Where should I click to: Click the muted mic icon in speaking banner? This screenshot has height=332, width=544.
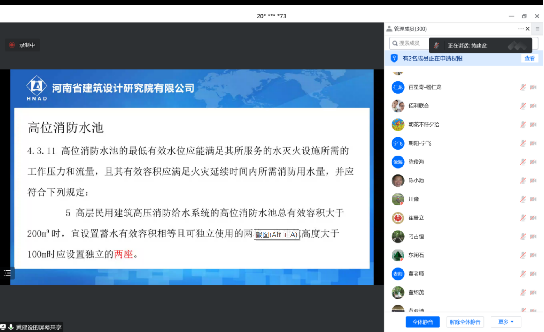436,46
